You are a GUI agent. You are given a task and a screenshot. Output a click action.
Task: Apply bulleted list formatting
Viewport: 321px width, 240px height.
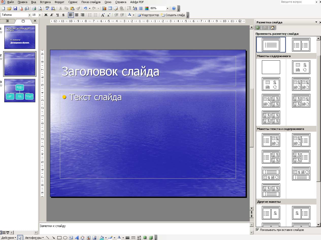tap(95, 15)
